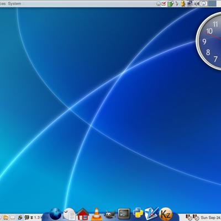Viewport: 221px width, 221px height.
Task: Click the blank window icon in bottom-left panel
Action: [x=12, y=218]
